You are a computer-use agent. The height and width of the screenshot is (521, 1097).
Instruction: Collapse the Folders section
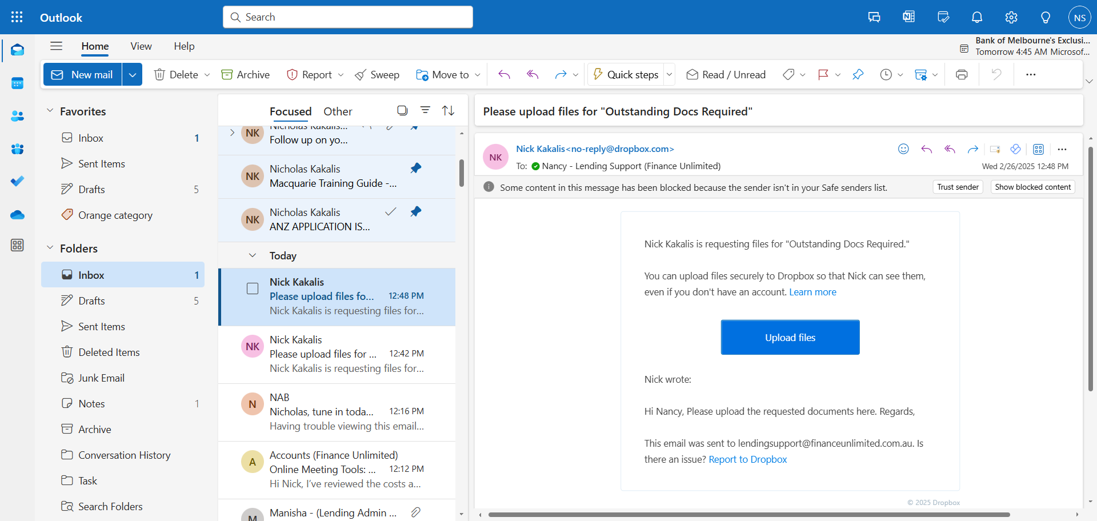tap(50, 248)
